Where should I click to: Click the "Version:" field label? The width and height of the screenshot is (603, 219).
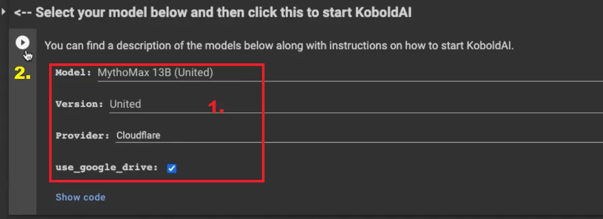point(80,104)
